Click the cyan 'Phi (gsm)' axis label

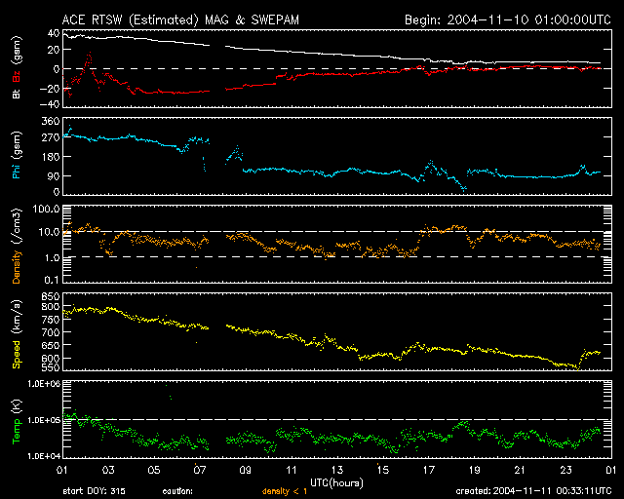(x=17, y=156)
